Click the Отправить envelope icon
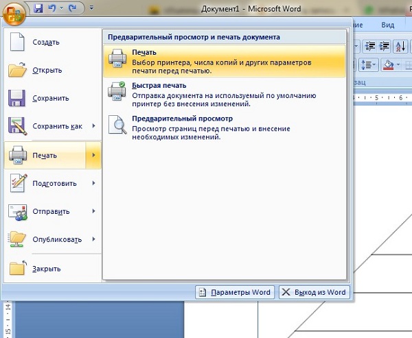This screenshot has width=412, height=338. [x=18, y=212]
